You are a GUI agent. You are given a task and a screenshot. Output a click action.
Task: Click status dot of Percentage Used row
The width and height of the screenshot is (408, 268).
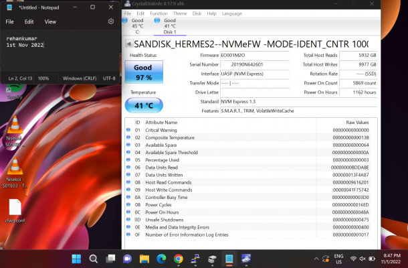128,160
